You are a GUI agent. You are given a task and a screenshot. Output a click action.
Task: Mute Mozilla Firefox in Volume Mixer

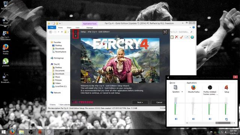(x=193, y=119)
